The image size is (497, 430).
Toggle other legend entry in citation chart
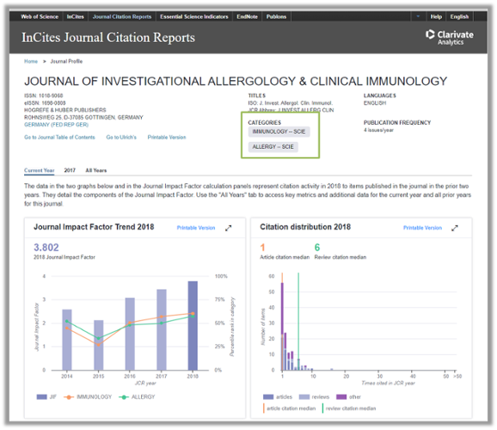(348, 397)
